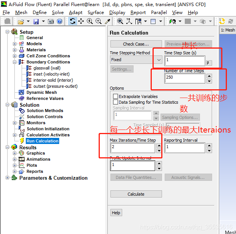Viewport: 236px width, 234px height.
Task: Open the View menu
Action: 177,13
